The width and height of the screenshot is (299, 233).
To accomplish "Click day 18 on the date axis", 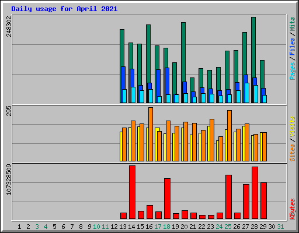I will pyautogui.click(x=166, y=227).
